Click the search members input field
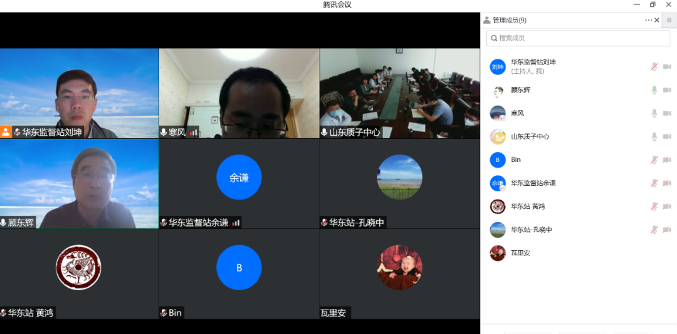Image resolution: width=677 pixels, height=334 pixels. (578, 38)
